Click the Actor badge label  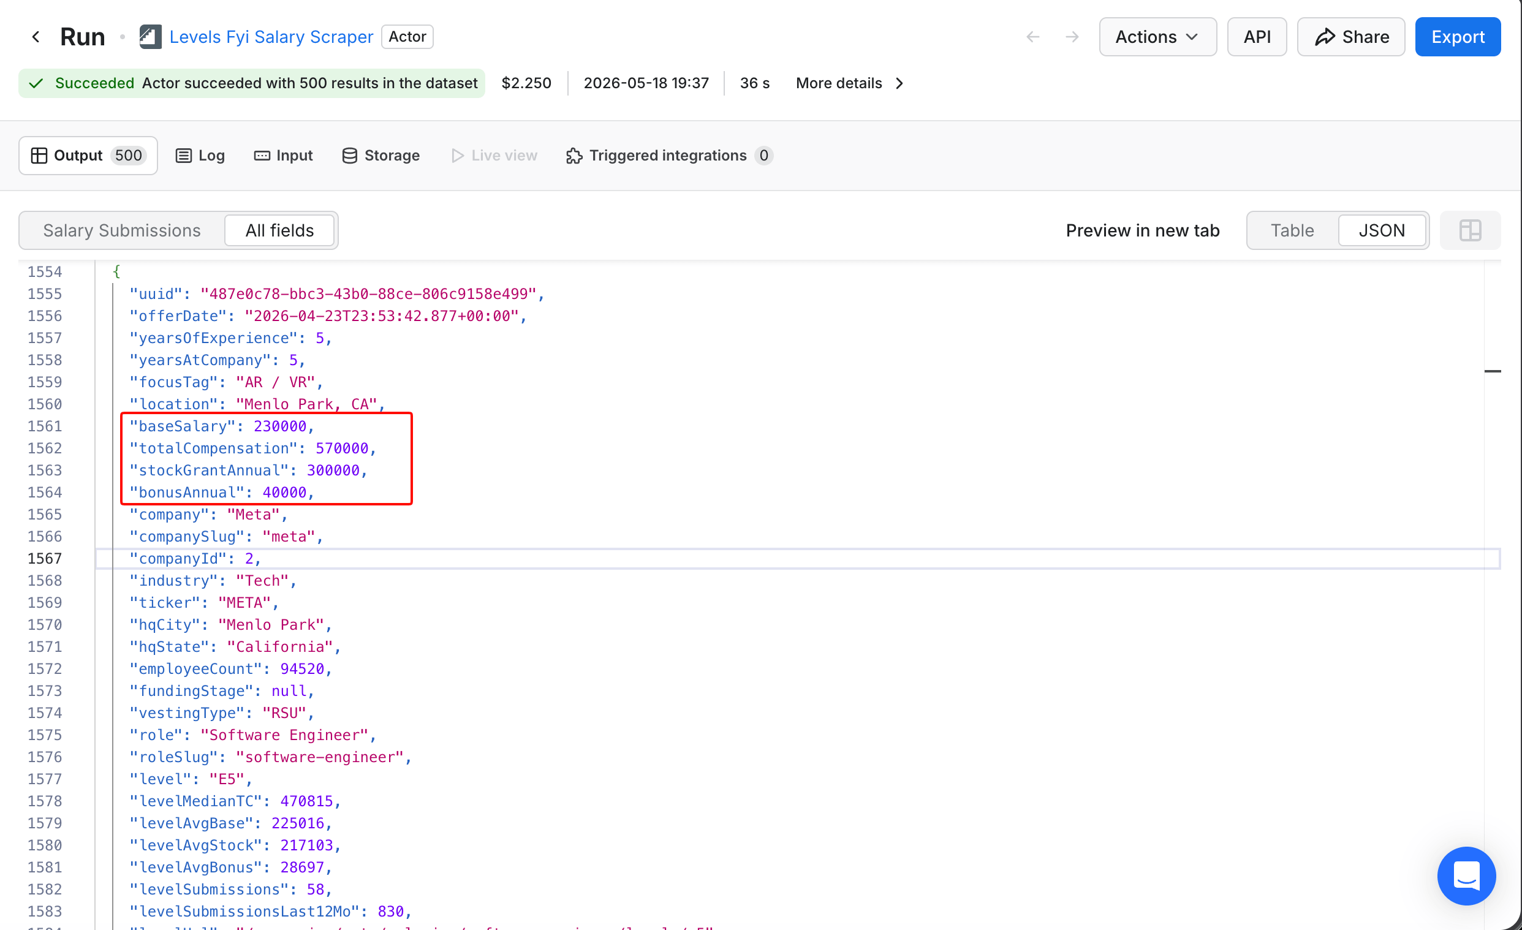click(x=407, y=37)
